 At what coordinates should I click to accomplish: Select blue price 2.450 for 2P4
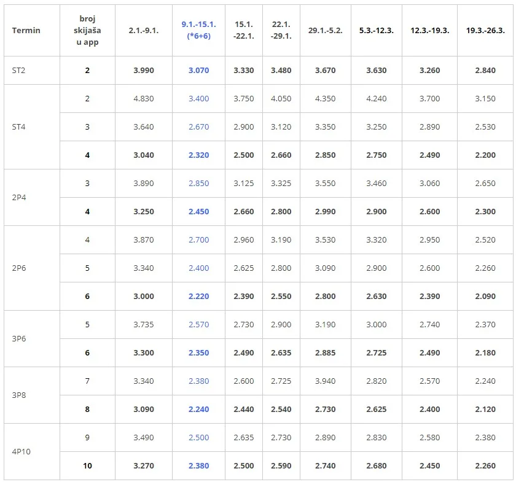coord(199,212)
